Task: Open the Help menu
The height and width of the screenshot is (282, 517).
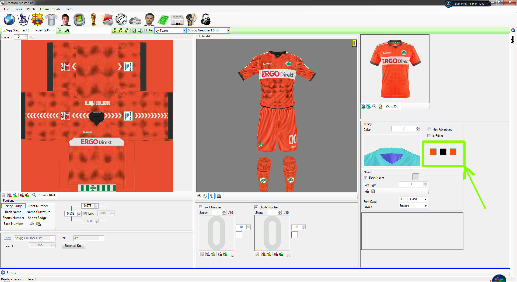Action: click(x=69, y=9)
